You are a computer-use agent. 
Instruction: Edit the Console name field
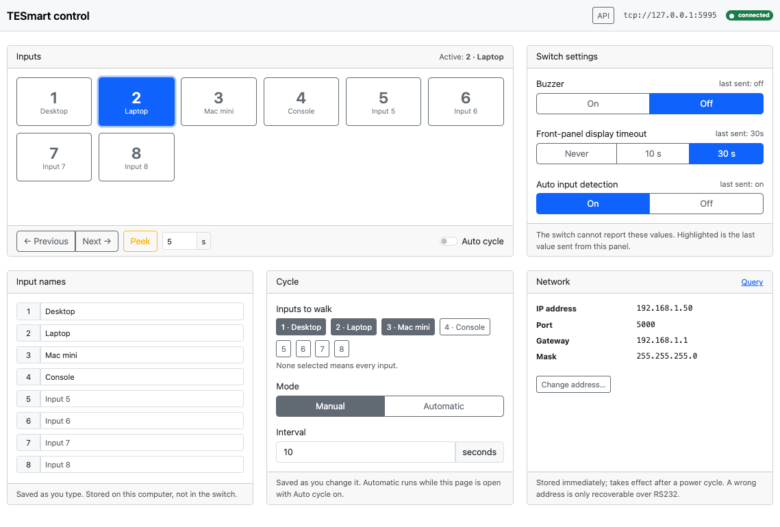tap(142, 377)
